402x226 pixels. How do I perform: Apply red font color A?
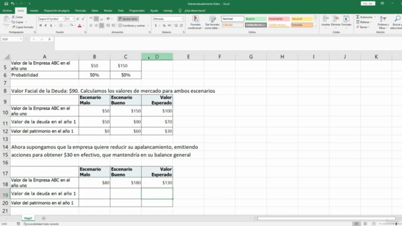tap(80, 25)
